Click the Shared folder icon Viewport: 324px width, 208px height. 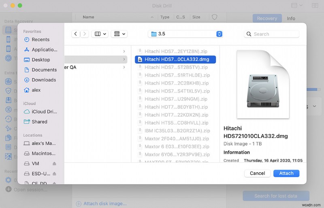point(27,122)
